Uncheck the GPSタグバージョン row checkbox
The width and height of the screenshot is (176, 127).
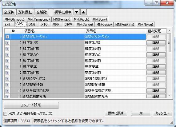(7, 37)
